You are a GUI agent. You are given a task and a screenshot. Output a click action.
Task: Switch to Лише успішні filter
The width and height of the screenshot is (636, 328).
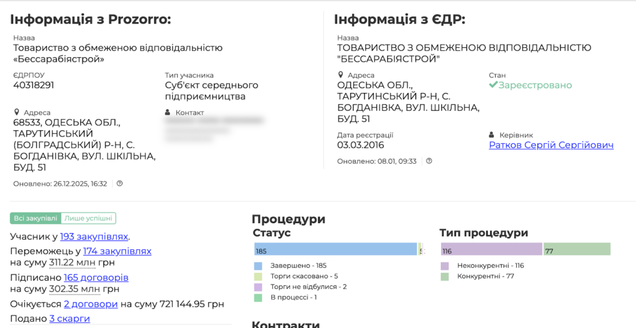tap(88, 218)
